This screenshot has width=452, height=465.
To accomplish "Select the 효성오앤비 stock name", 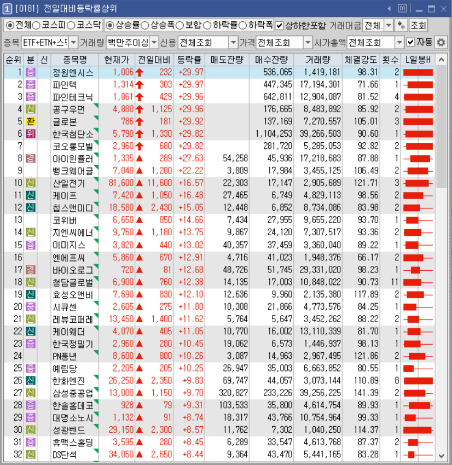I will 73,295.
